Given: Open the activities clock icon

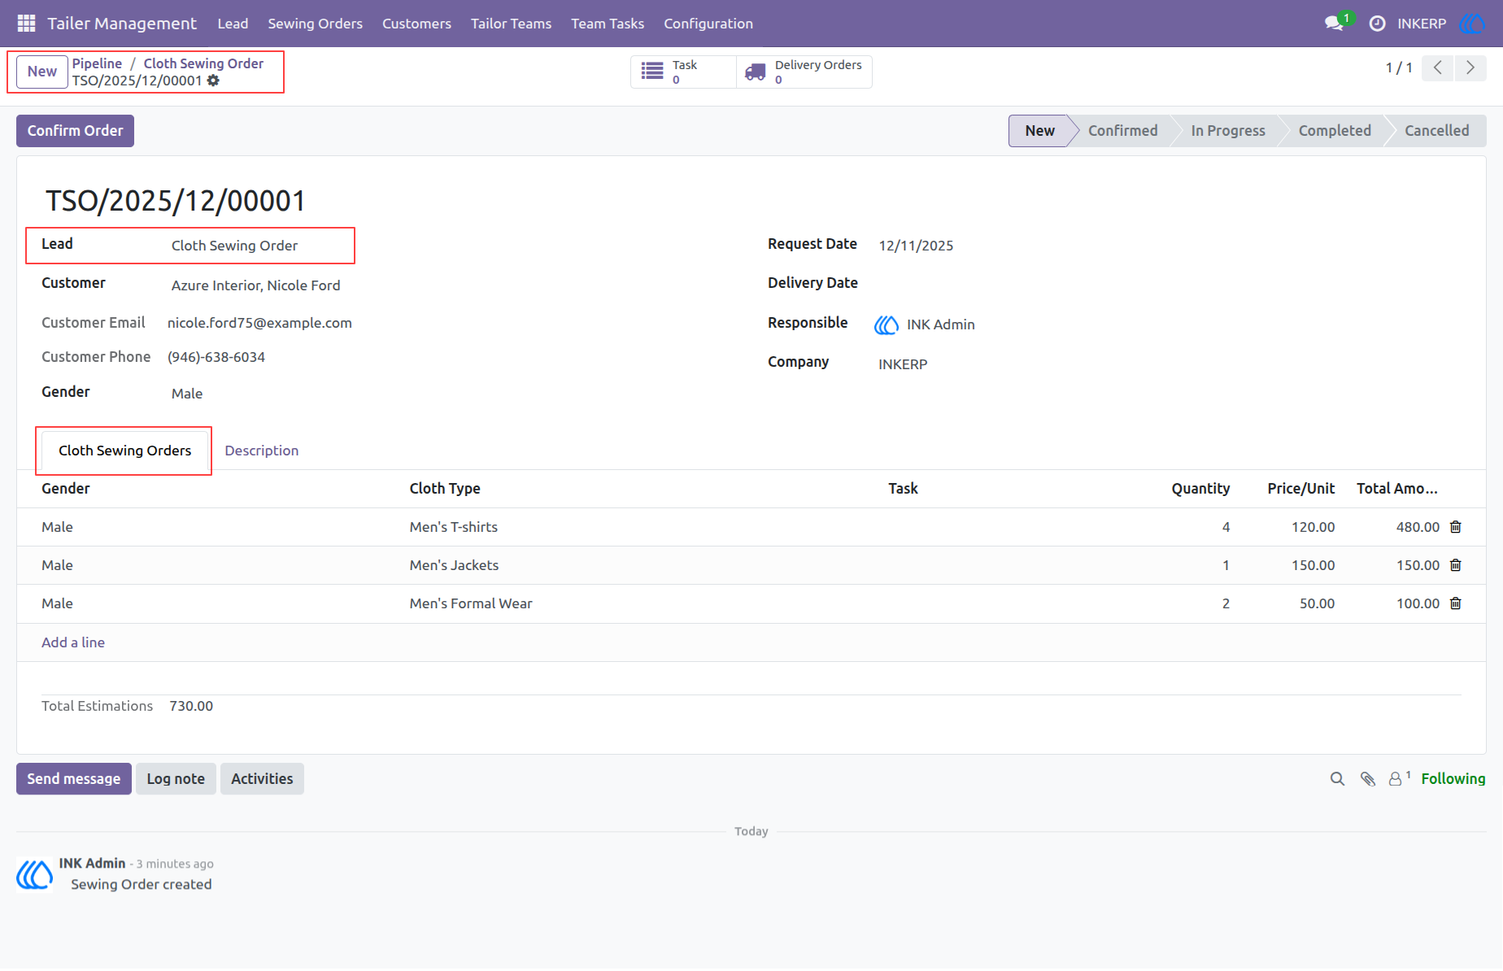Looking at the screenshot, I should pos(1377,24).
